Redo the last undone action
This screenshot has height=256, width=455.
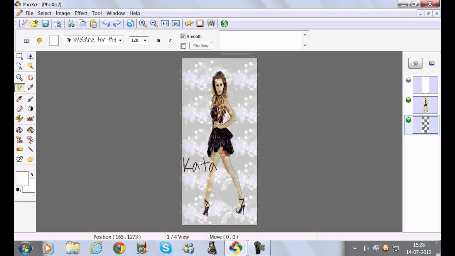point(117,23)
